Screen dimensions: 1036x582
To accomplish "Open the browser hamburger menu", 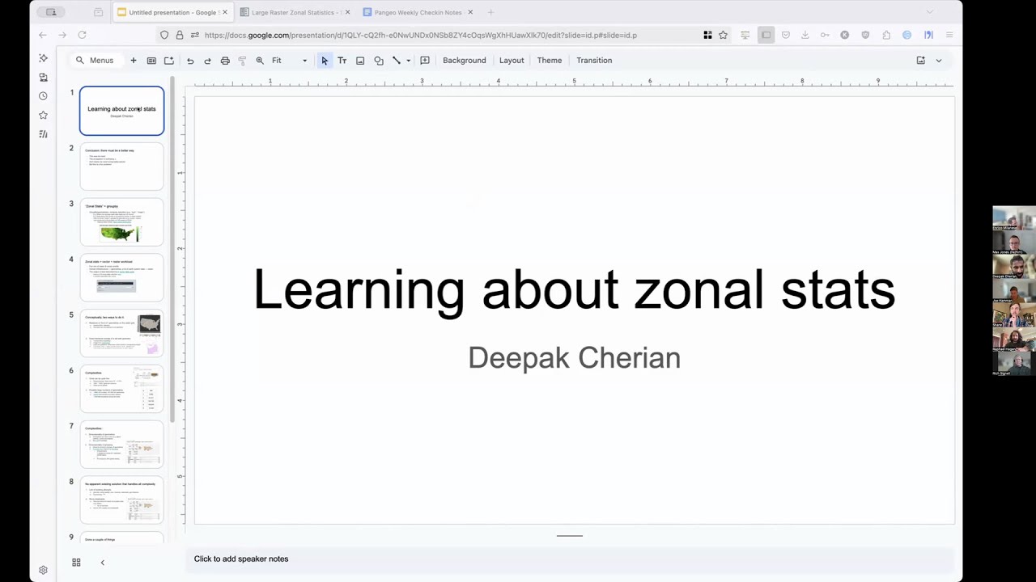I will pos(949,35).
